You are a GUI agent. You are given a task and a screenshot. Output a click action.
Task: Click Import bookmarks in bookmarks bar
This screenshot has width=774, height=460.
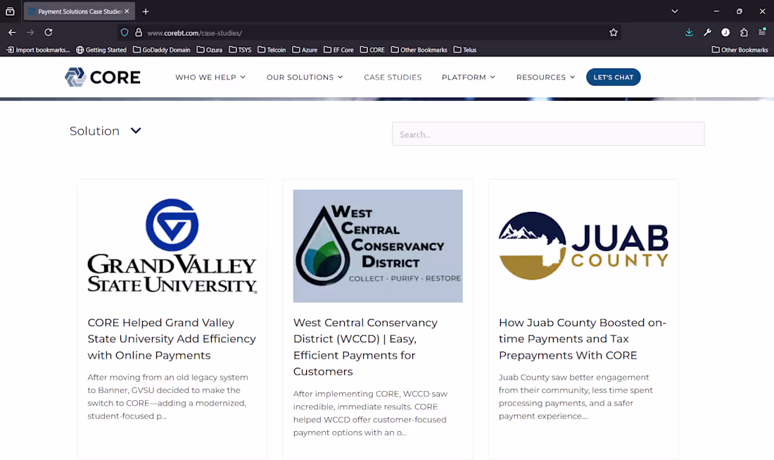tap(38, 50)
